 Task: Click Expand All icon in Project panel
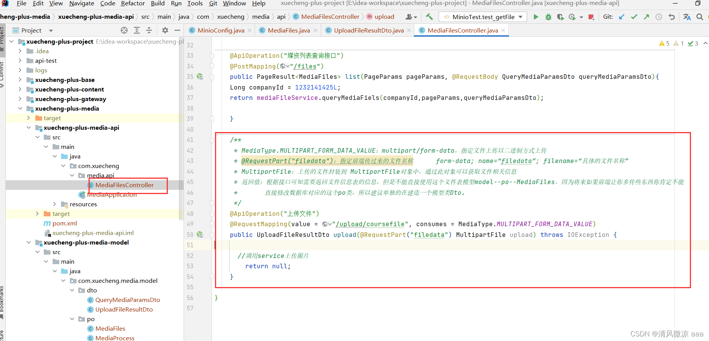137,30
